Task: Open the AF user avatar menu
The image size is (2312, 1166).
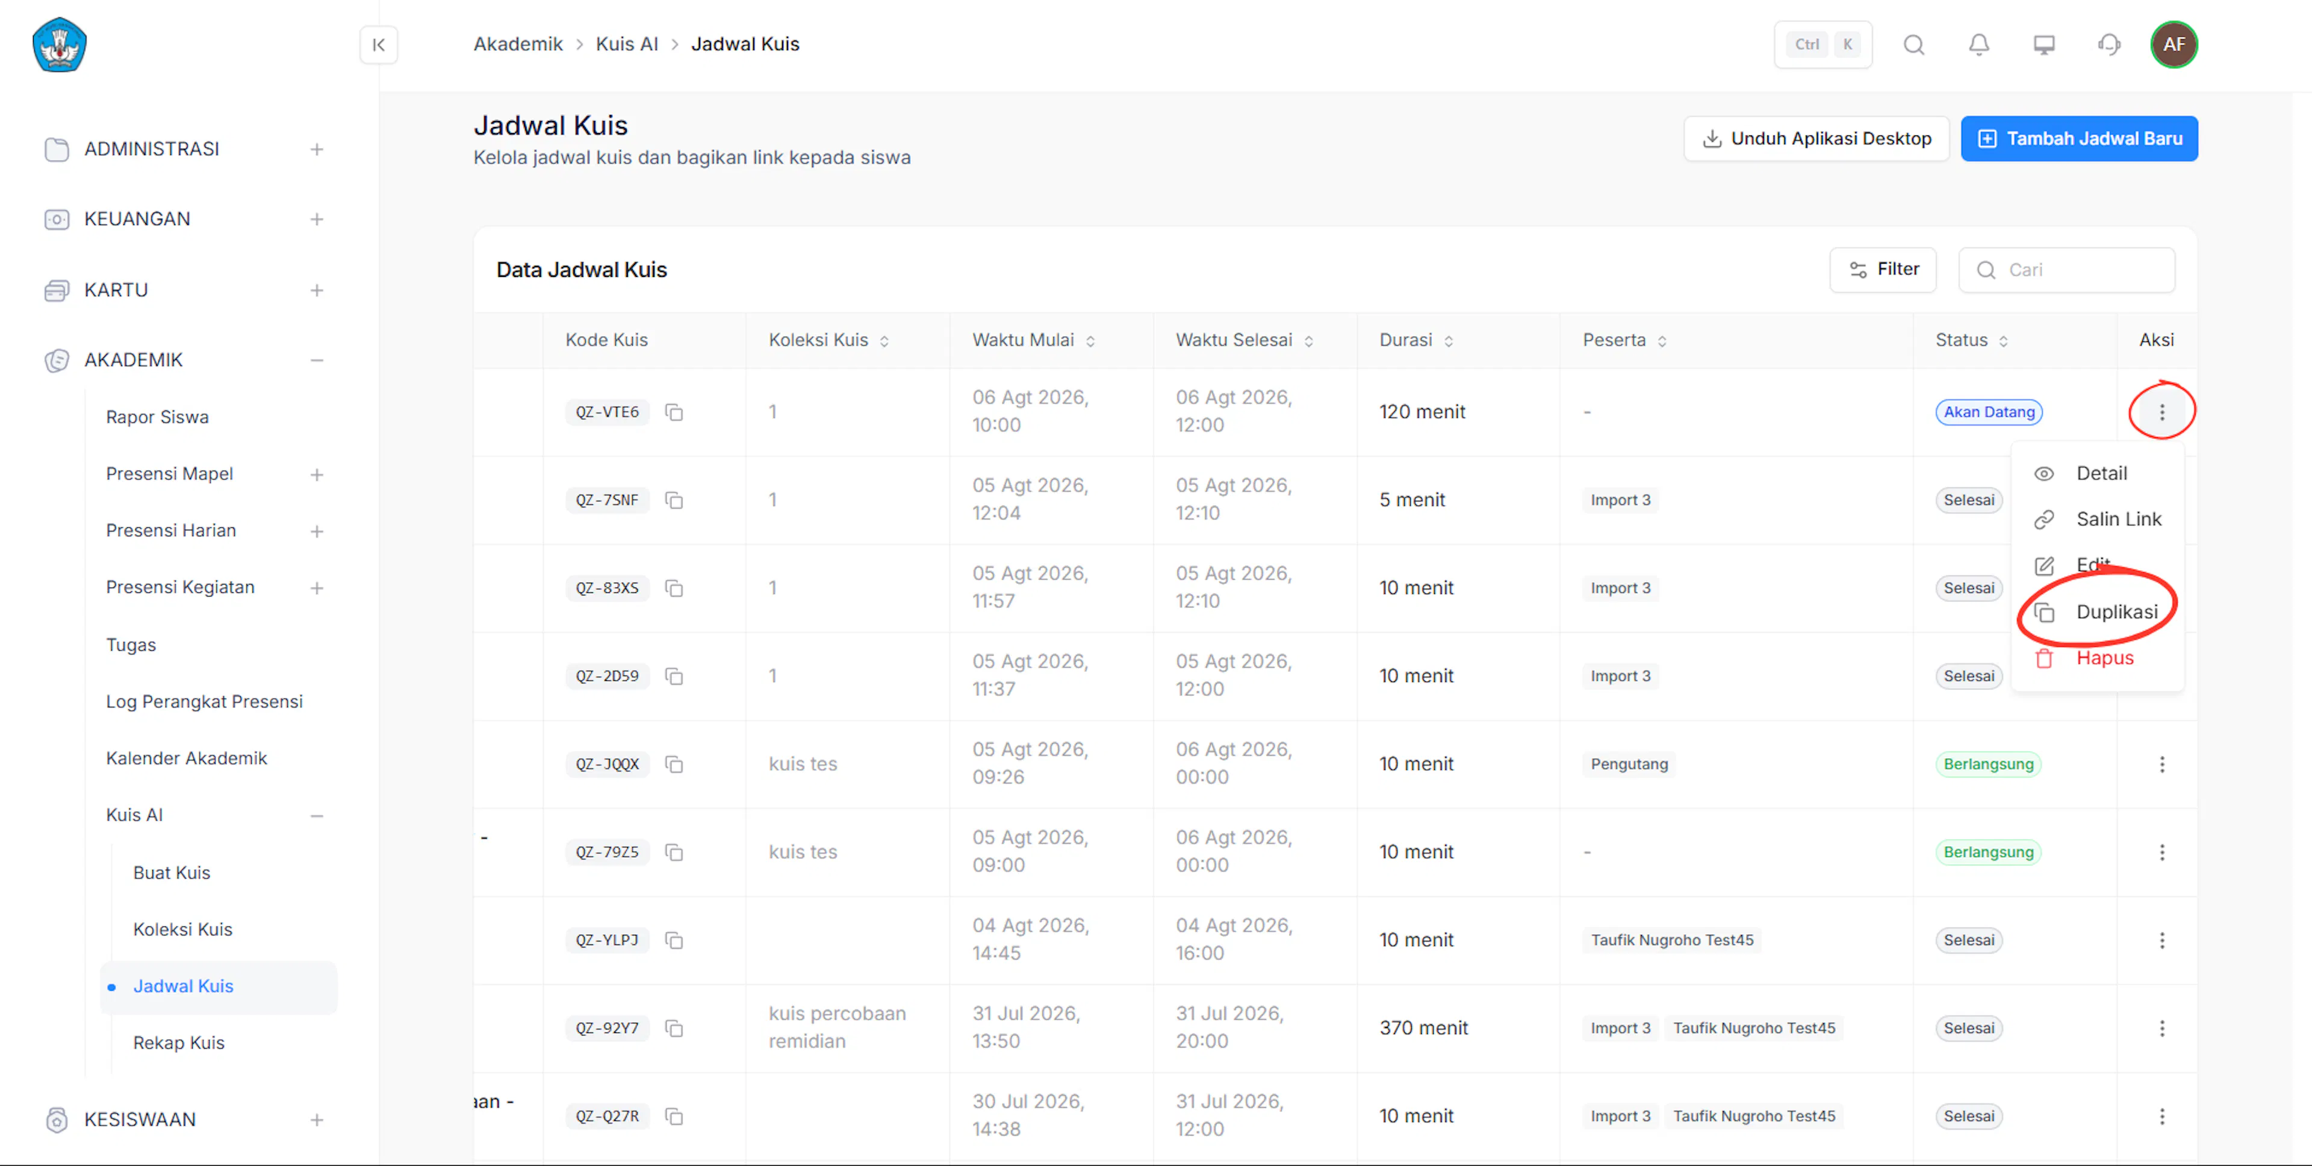Action: [x=2174, y=45]
